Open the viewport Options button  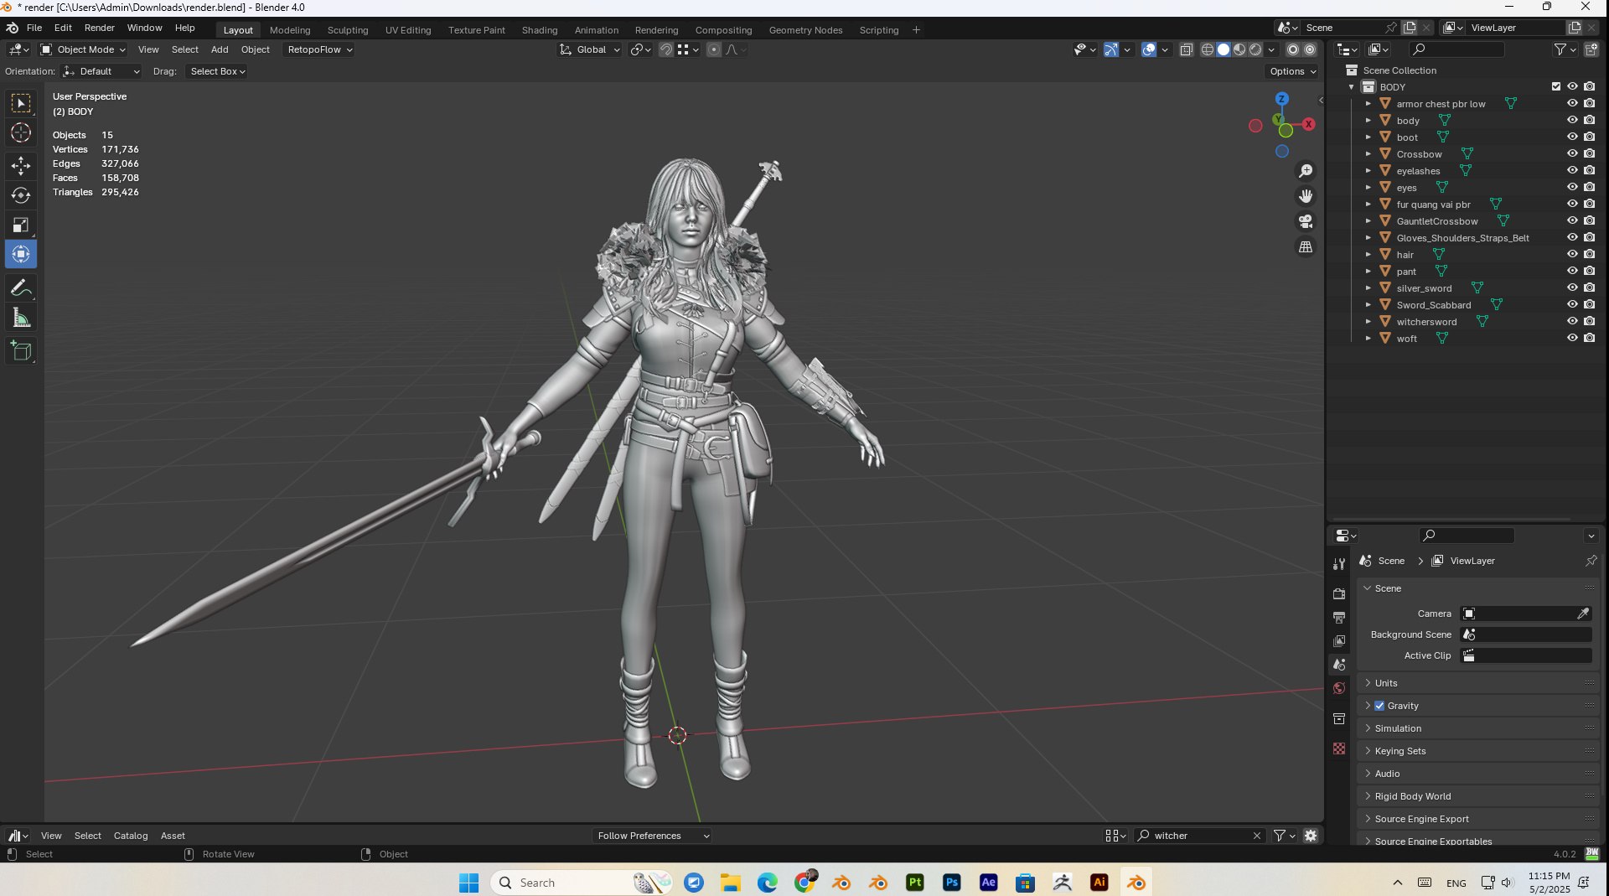(1292, 71)
